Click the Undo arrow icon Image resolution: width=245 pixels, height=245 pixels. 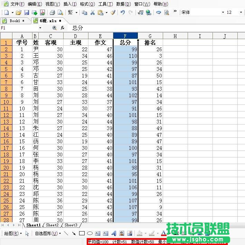coord(123,12)
